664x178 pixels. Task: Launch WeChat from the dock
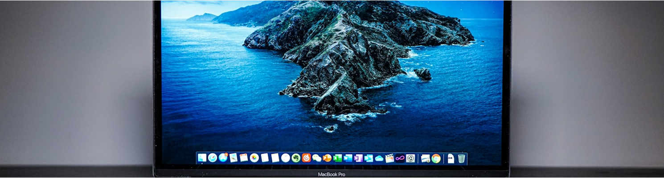[317, 158]
